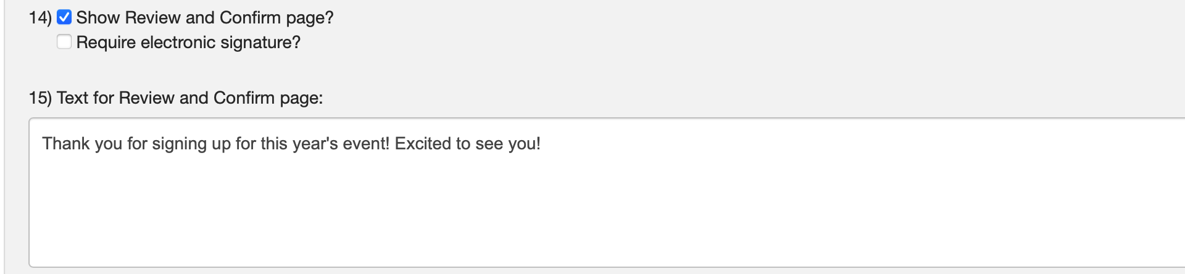Click the "15)" item number

point(40,98)
